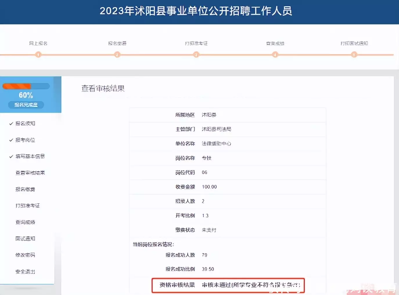Open 填写基本信息 in the sidebar
The width and height of the screenshot is (399, 295).
(30, 156)
